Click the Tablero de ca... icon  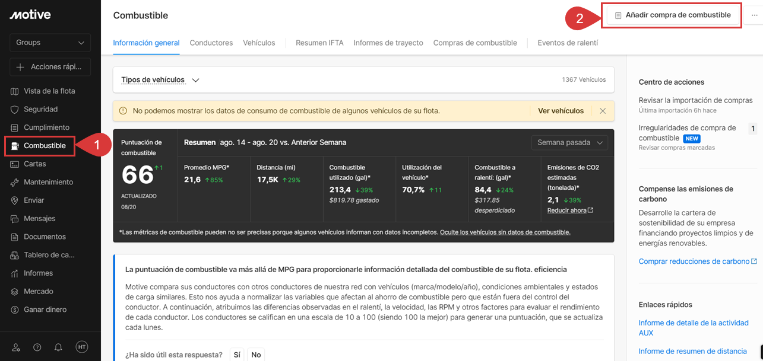tap(15, 255)
